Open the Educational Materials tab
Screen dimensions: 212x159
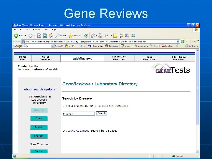pyautogui.click(x=179, y=58)
